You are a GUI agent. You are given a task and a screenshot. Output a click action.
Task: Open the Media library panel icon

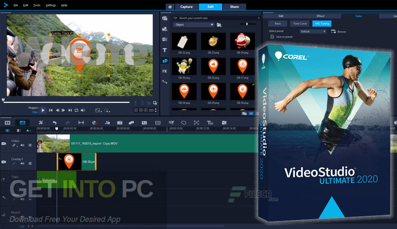click(x=165, y=18)
